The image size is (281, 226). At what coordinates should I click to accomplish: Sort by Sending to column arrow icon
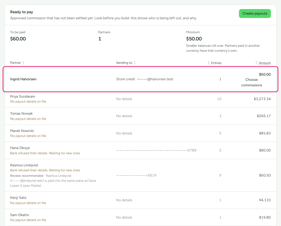click(x=134, y=63)
